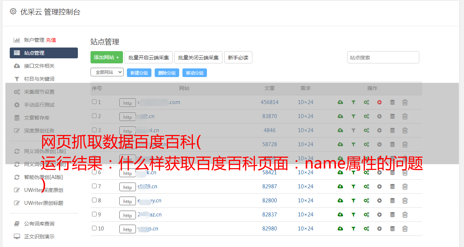Check the checkbox for row 1
Screen dimensions: 464x247
point(94,102)
